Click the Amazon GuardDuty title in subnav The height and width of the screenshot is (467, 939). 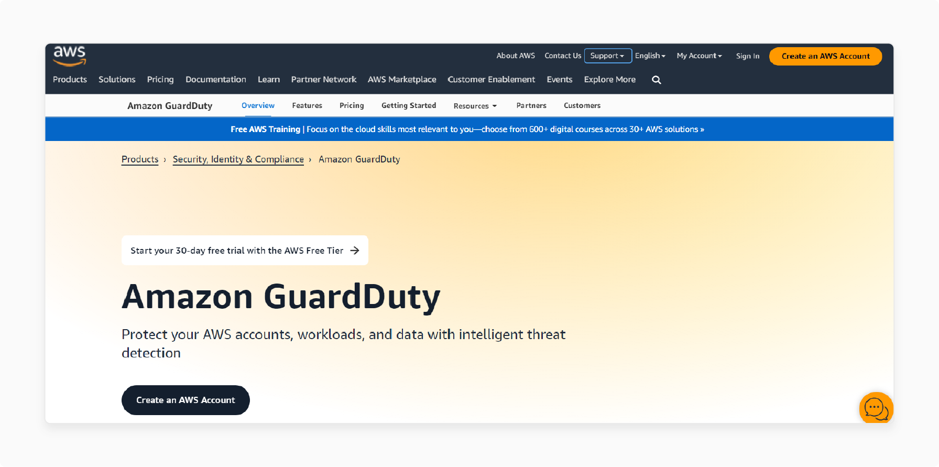click(170, 106)
